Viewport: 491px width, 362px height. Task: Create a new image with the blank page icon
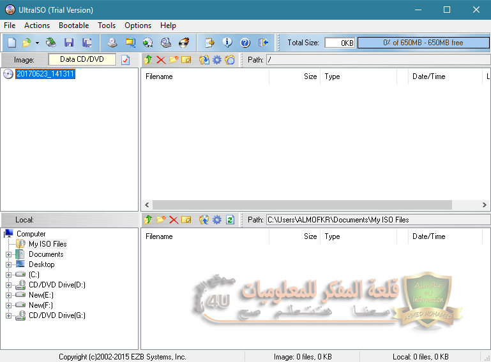point(12,43)
